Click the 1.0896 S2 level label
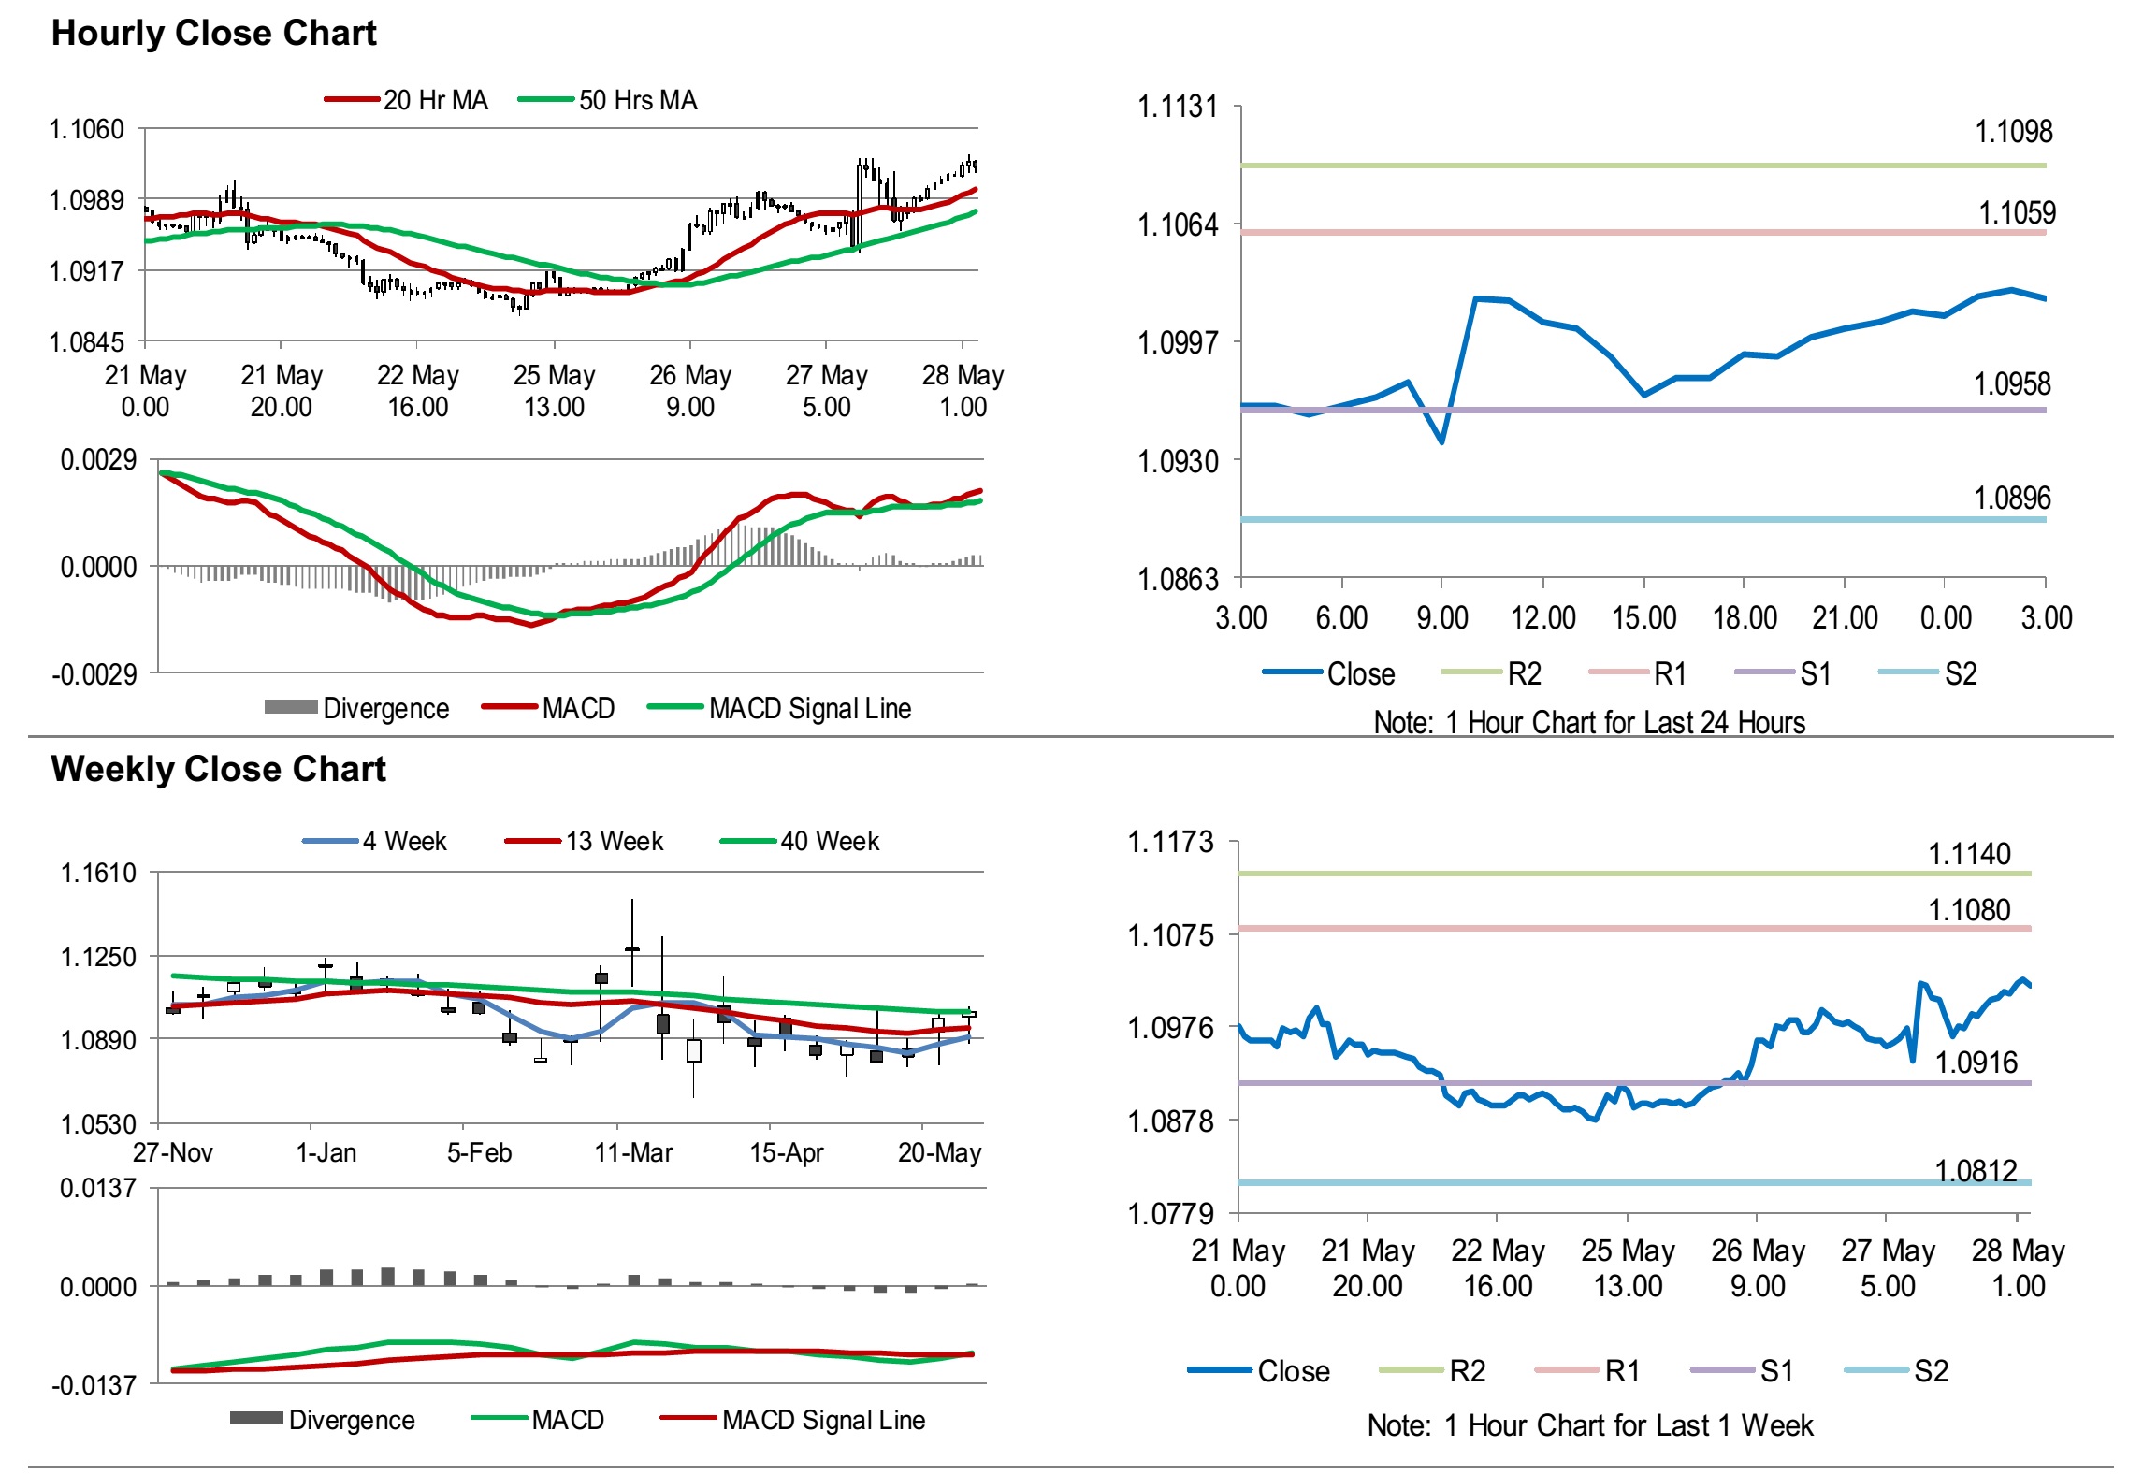2143x1475 pixels. click(x=2011, y=499)
